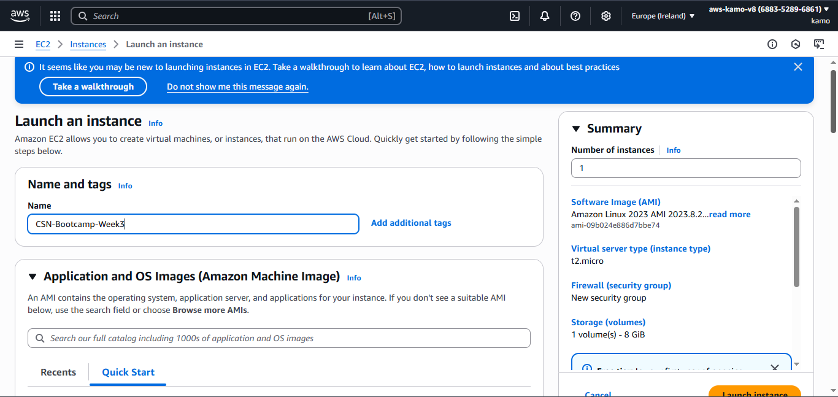Dismiss the new to EC2 banner
838x397 pixels.
[798, 66]
